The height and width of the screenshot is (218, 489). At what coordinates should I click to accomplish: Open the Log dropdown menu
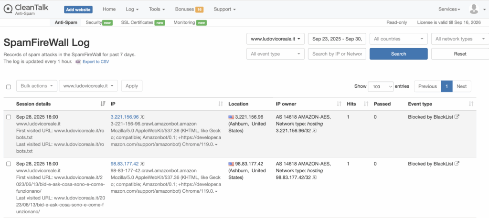click(x=132, y=10)
